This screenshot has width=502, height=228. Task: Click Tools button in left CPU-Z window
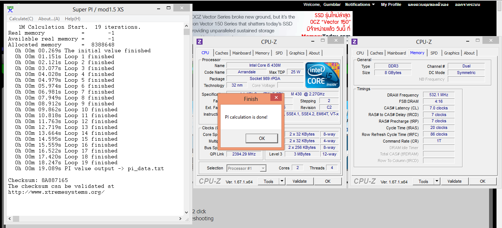coord(269,181)
